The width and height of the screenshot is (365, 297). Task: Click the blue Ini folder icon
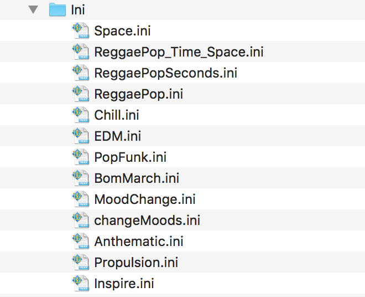point(58,9)
